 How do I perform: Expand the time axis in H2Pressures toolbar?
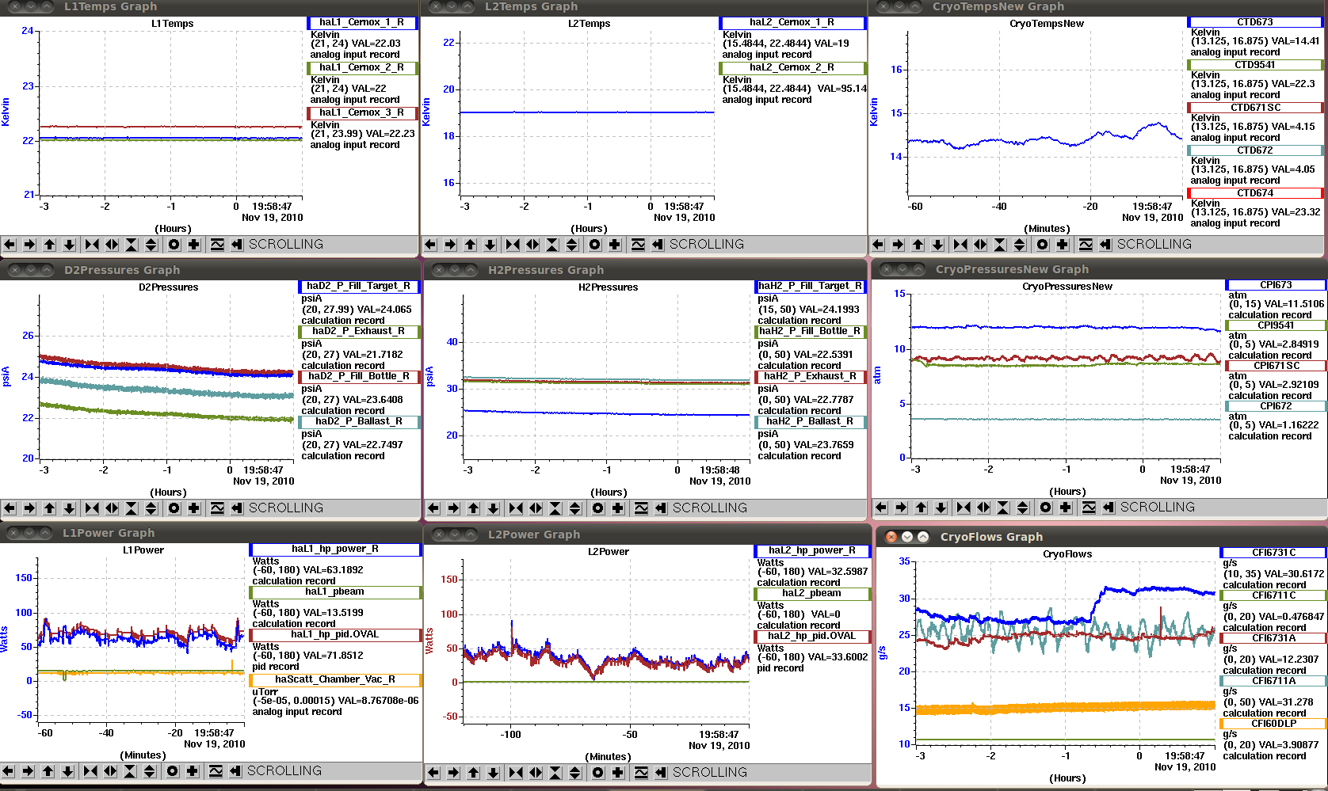[536, 508]
